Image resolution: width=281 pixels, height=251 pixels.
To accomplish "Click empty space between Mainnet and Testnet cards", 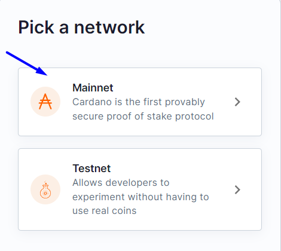I will click(x=140, y=142).
